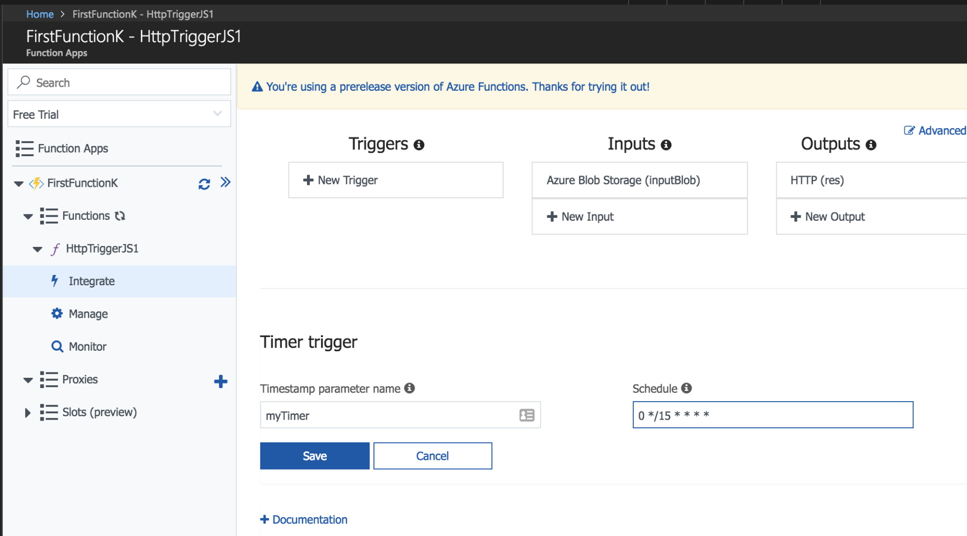Click the Proxies list icon
This screenshot has width=967, height=536.
[49, 379]
